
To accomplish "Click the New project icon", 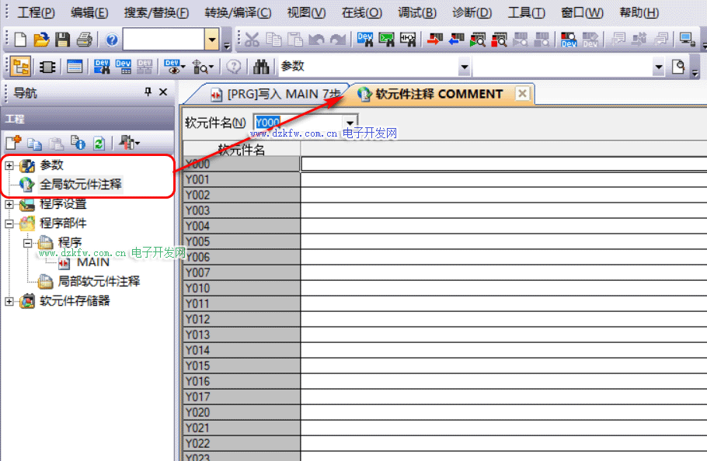I will pos(21,40).
